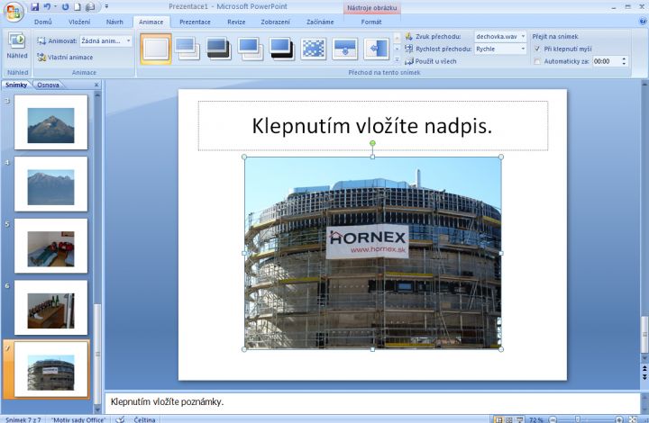The height and width of the screenshot is (423, 649).
Task: Switch to the Domů tab
Action: coord(43,22)
